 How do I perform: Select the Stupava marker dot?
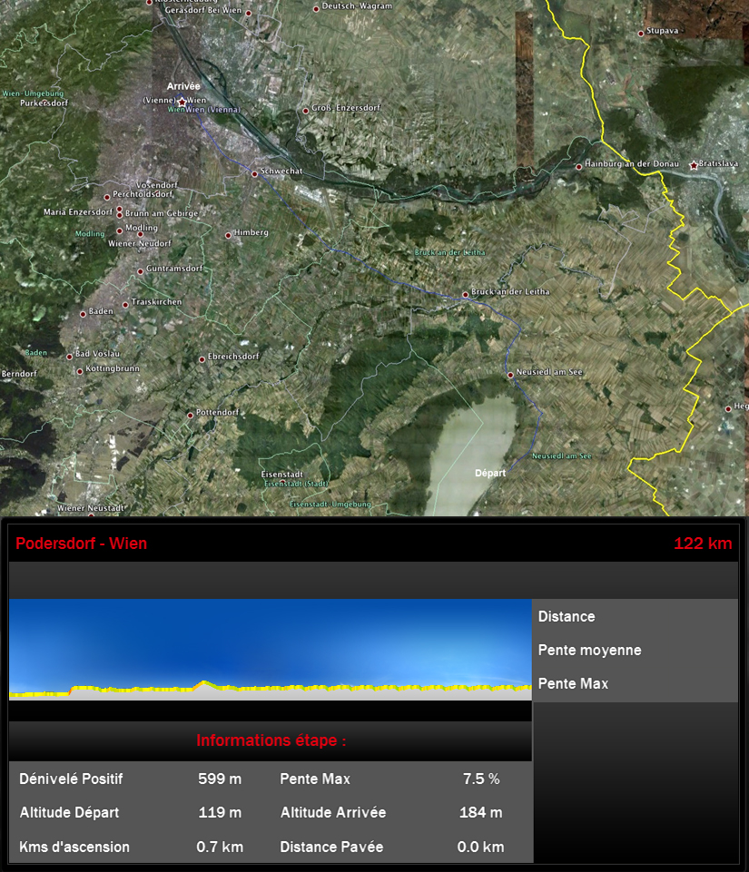[x=640, y=34]
